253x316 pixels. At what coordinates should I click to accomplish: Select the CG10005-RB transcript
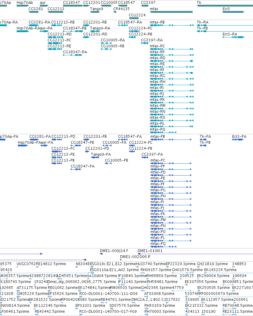(x=106, y=49)
